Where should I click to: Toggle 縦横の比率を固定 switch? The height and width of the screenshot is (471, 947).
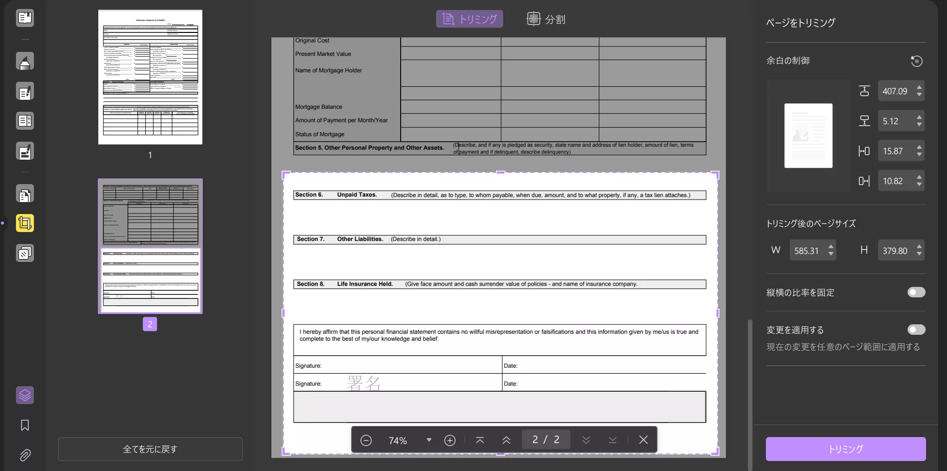(916, 292)
